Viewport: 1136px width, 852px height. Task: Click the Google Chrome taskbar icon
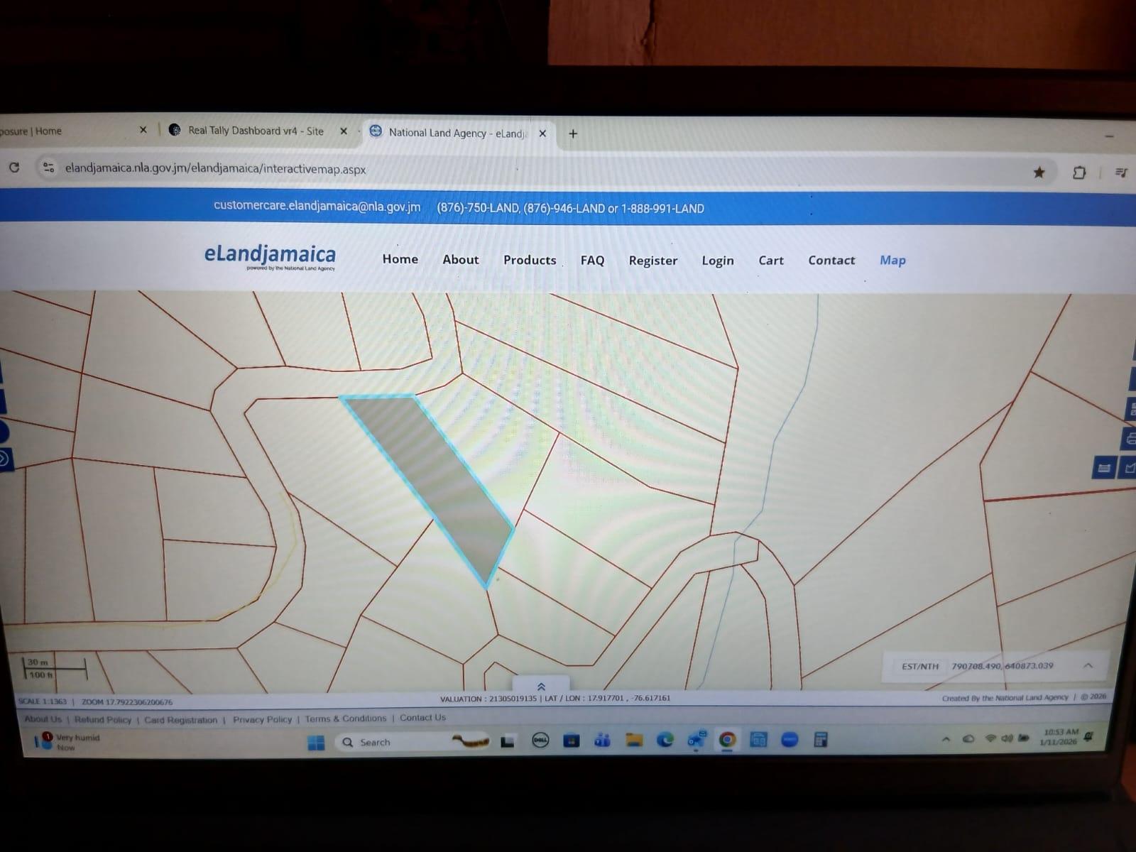[x=726, y=740]
